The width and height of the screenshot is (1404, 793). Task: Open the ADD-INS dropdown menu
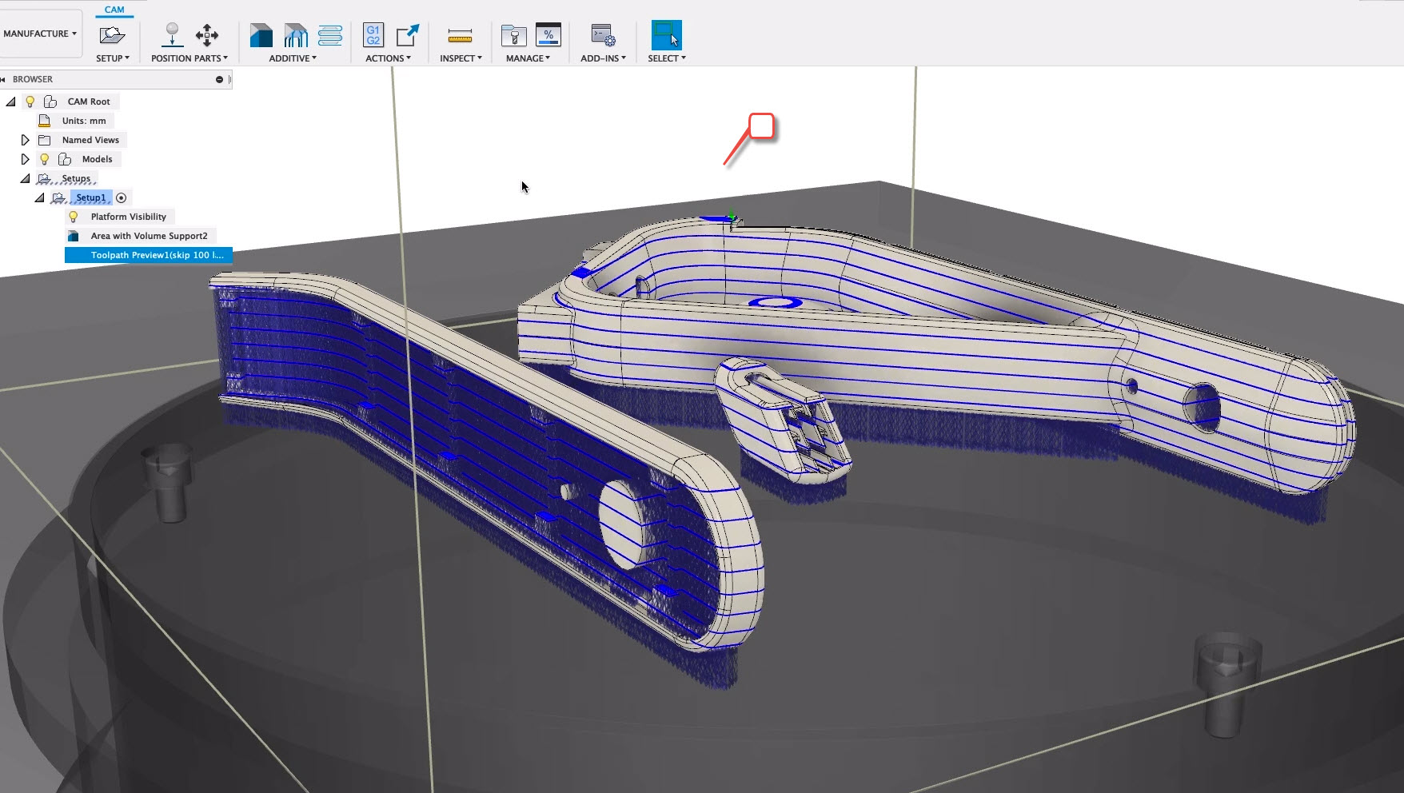[x=603, y=58]
